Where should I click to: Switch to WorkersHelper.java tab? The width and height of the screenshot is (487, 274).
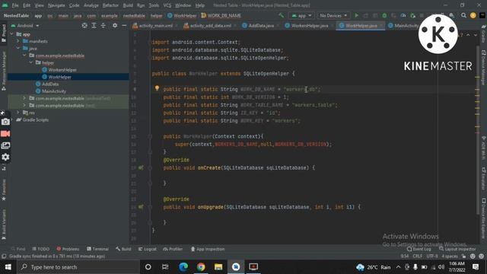[x=309, y=26]
